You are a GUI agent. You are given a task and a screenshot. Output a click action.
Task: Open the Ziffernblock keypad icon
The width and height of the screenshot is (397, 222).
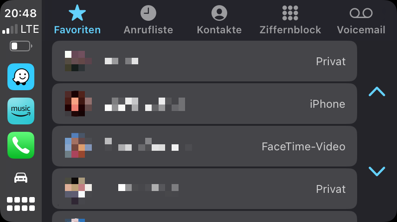pos(290,13)
